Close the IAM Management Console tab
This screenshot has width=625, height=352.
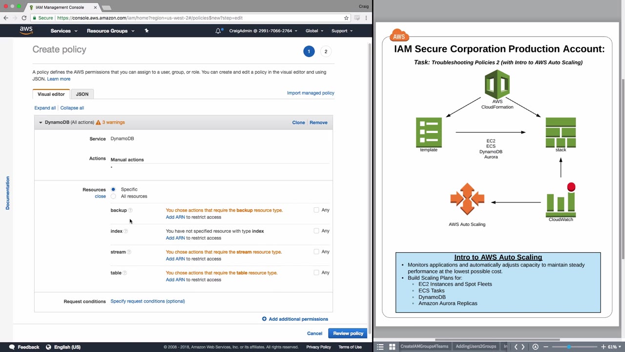(95, 7)
